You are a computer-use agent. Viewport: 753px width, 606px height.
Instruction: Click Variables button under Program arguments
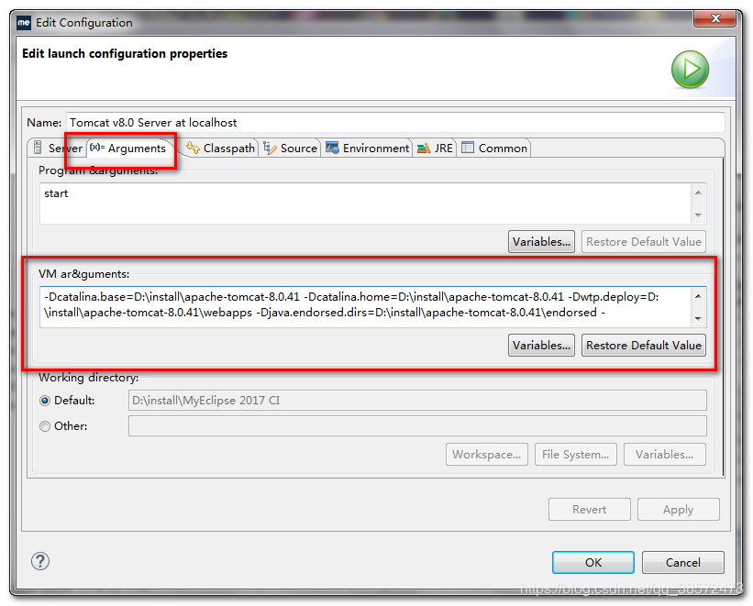pos(541,241)
